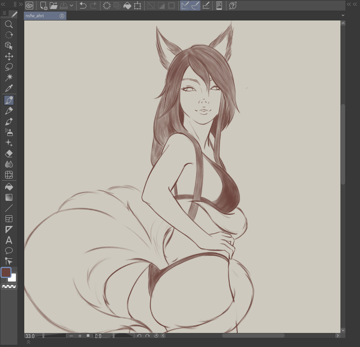
Task: Pick the white sub drawing color swatch
Action: (x=12, y=278)
